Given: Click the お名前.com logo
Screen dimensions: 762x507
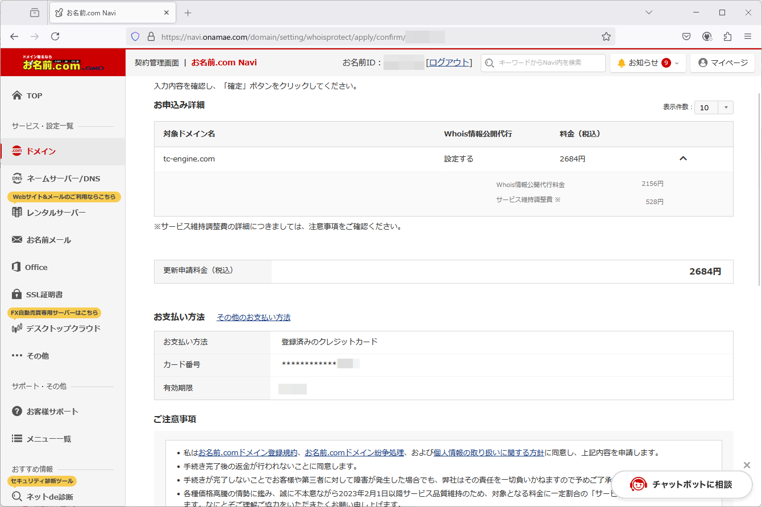Looking at the screenshot, I should click(x=63, y=63).
